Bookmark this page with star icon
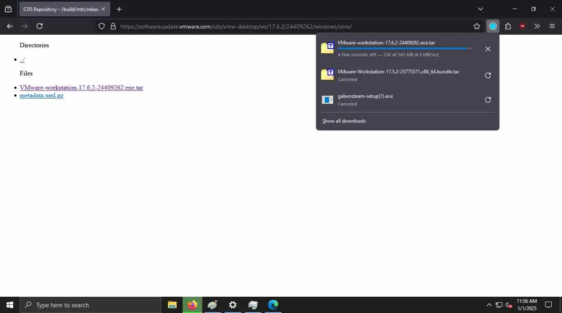The image size is (562, 313). 477,26
